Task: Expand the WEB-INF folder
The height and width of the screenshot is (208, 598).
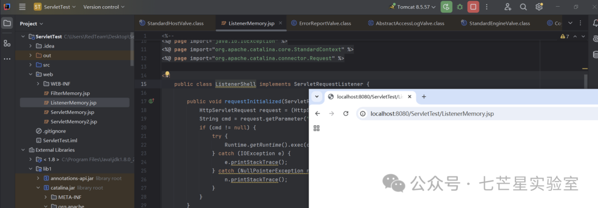Action: 38,84
